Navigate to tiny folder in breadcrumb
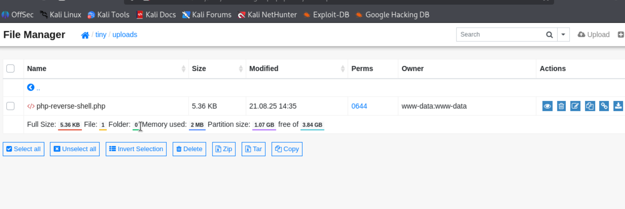The height and width of the screenshot is (209, 625). [x=101, y=35]
